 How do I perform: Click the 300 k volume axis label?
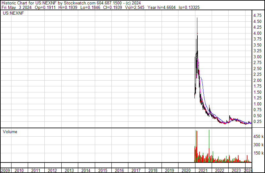(x=258, y=145)
